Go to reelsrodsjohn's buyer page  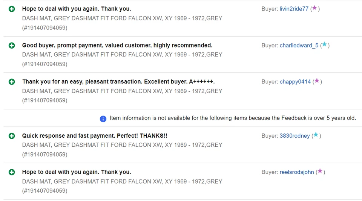pyautogui.click(x=296, y=172)
